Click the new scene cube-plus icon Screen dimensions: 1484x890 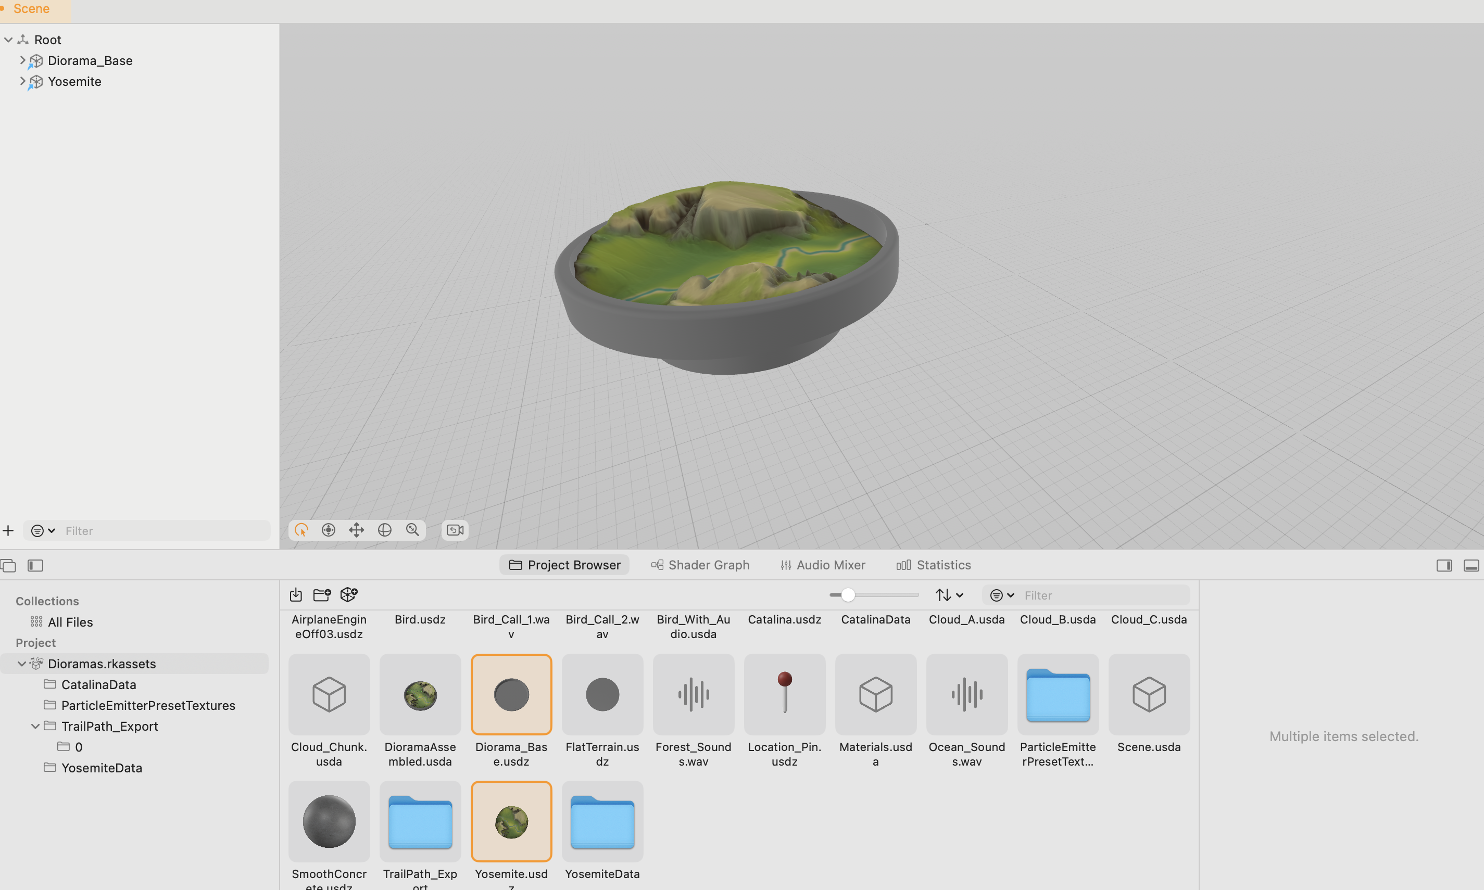348,595
